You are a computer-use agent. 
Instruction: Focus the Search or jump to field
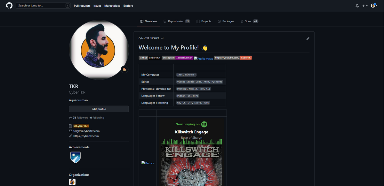[x=43, y=6]
